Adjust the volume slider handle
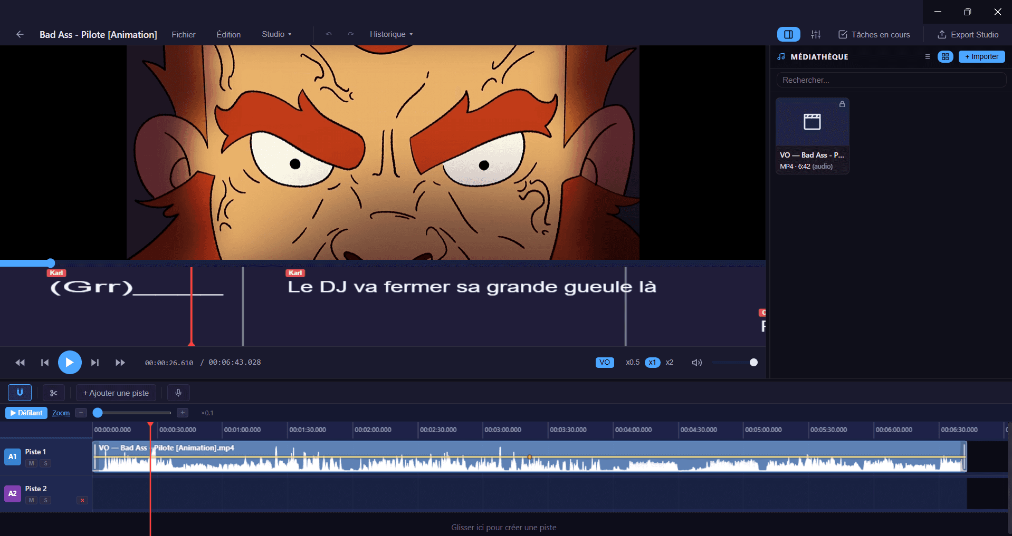Image resolution: width=1012 pixels, height=536 pixels. pyautogui.click(x=753, y=363)
